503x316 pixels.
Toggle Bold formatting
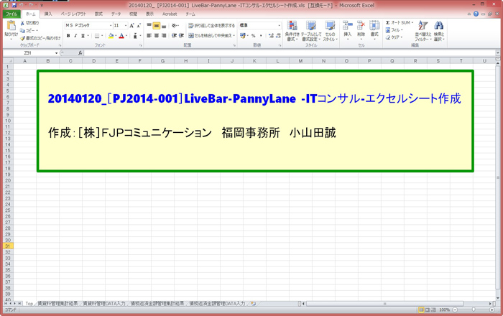(68, 35)
